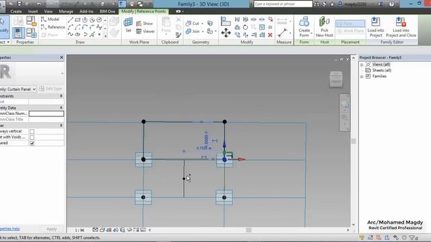This screenshot has height=242, width=431.
Task: Open the Join geometry dropdown arrow
Action: tap(203, 32)
